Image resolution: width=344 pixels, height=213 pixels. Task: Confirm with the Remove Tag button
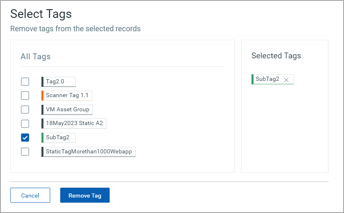(85, 195)
